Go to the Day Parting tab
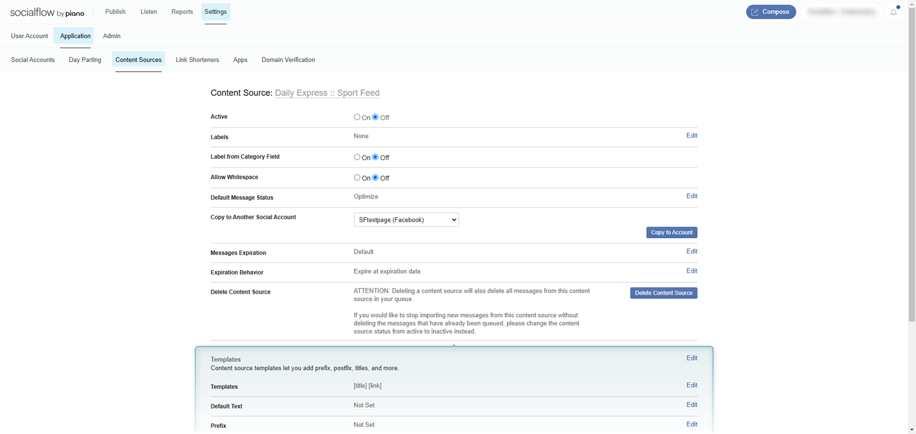The width and height of the screenshot is (916, 434). pyautogui.click(x=85, y=60)
